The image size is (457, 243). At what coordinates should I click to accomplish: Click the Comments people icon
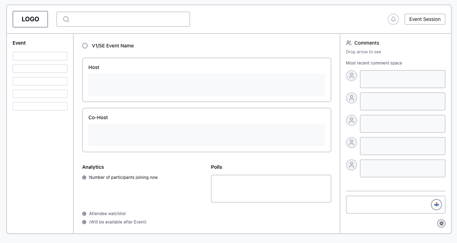(x=349, y=43)
